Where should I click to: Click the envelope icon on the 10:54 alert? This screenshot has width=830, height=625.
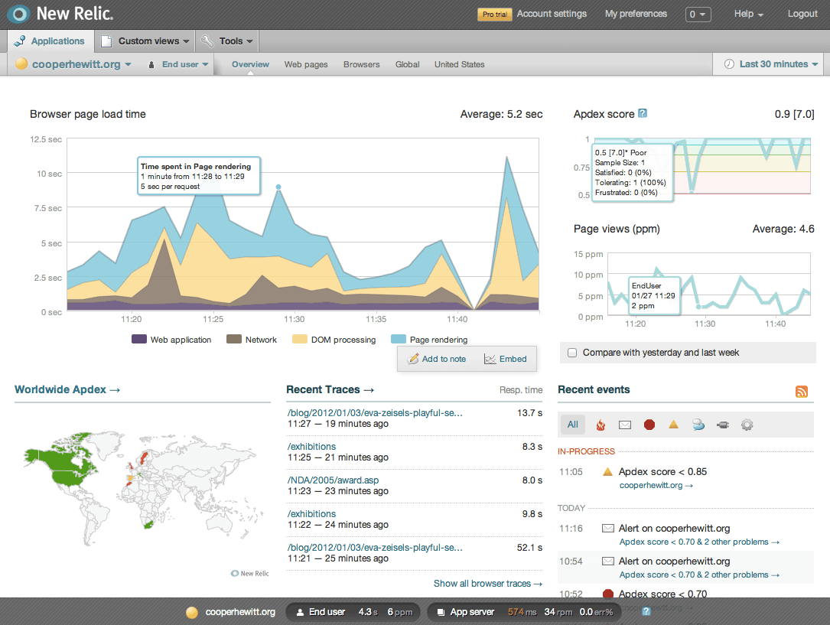(x=608, y=561)
